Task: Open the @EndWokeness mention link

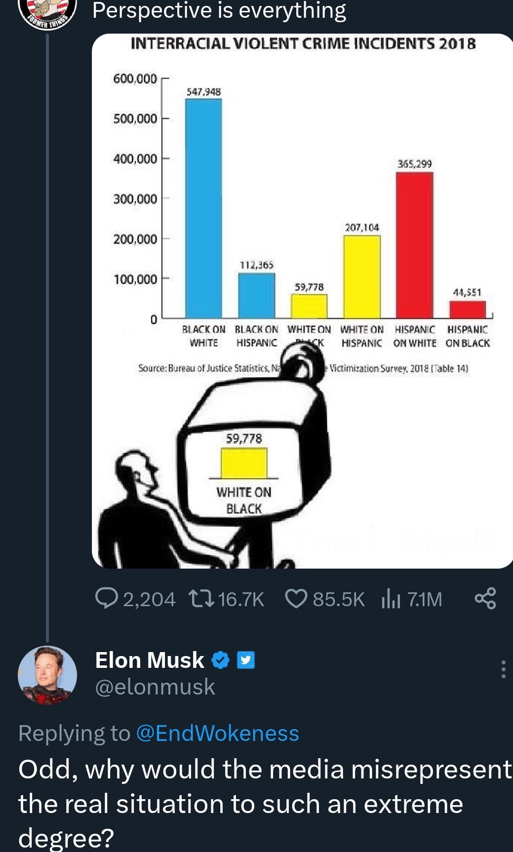Action: [x=217, y=733]
